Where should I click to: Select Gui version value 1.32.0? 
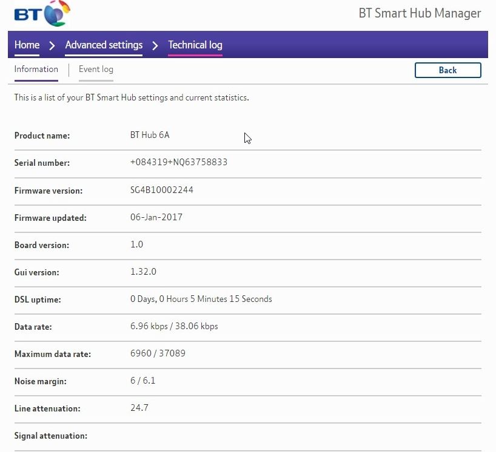coord(143,272)
